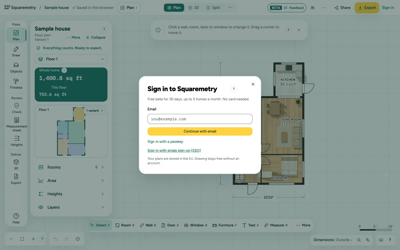Image resolution: width=400 pixels, height=250 pixels.
Task: Select the Furniture tool
Action: point(225,225)
